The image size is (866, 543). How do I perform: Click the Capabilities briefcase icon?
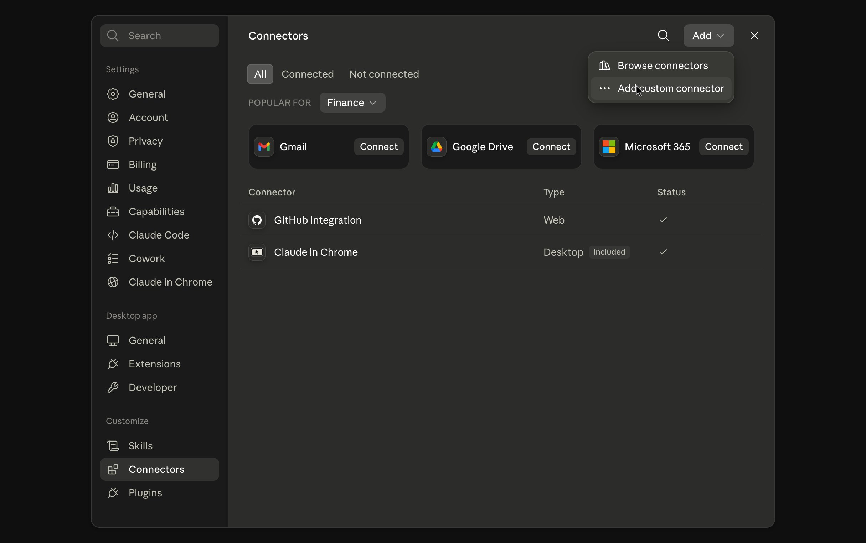click(113, 212)
